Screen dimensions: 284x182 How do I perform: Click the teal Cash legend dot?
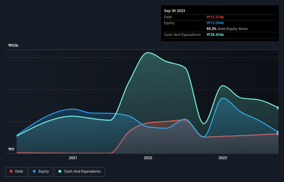[x=60, y=171]
